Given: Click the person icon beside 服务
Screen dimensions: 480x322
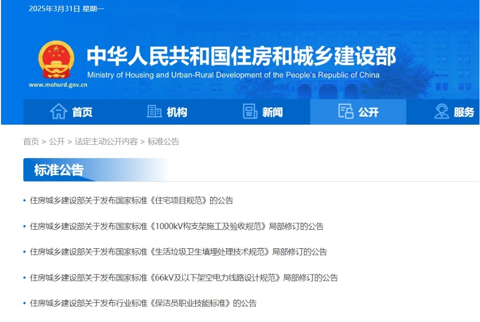Looking at the screenshot, I should point(442,112).
